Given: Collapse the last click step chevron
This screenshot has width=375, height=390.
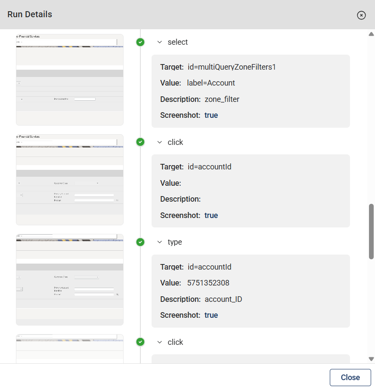Looking at the screenshot, I should (x=160, y=342).
